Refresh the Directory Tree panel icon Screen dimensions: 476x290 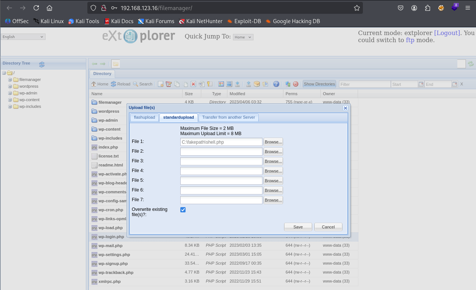click(x=42, y=64)
